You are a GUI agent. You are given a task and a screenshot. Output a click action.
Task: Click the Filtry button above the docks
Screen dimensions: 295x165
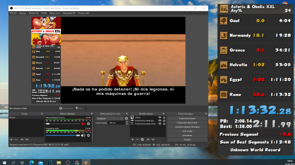click(x=80, y=108)
